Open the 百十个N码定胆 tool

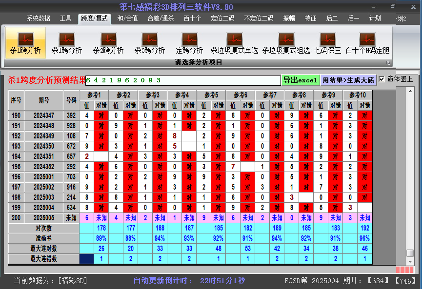367,43
